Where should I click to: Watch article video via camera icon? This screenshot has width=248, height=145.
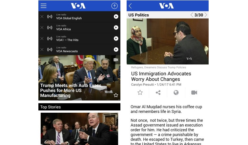(x=194, y=92)
